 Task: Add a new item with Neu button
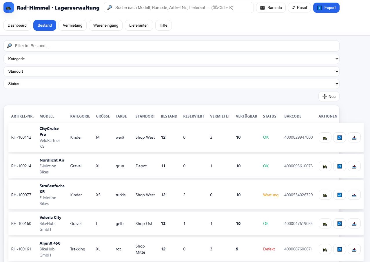329,96
